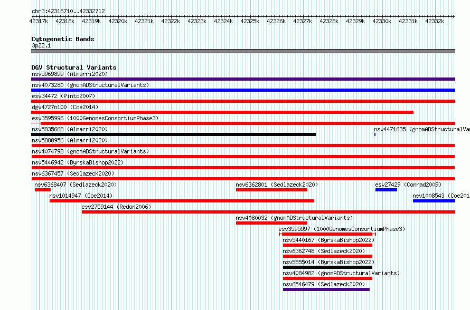Screen dimensions: 470x310
Task: Select the red nsv6362801 variant bar
Action: [x=271, y=190]
